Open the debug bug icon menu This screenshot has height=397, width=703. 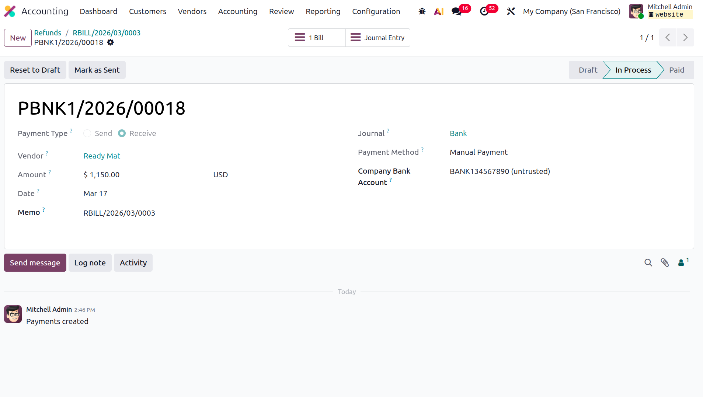(422, 11)
